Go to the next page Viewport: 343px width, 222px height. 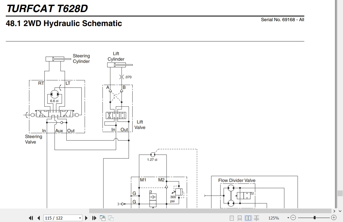(86, 218)
